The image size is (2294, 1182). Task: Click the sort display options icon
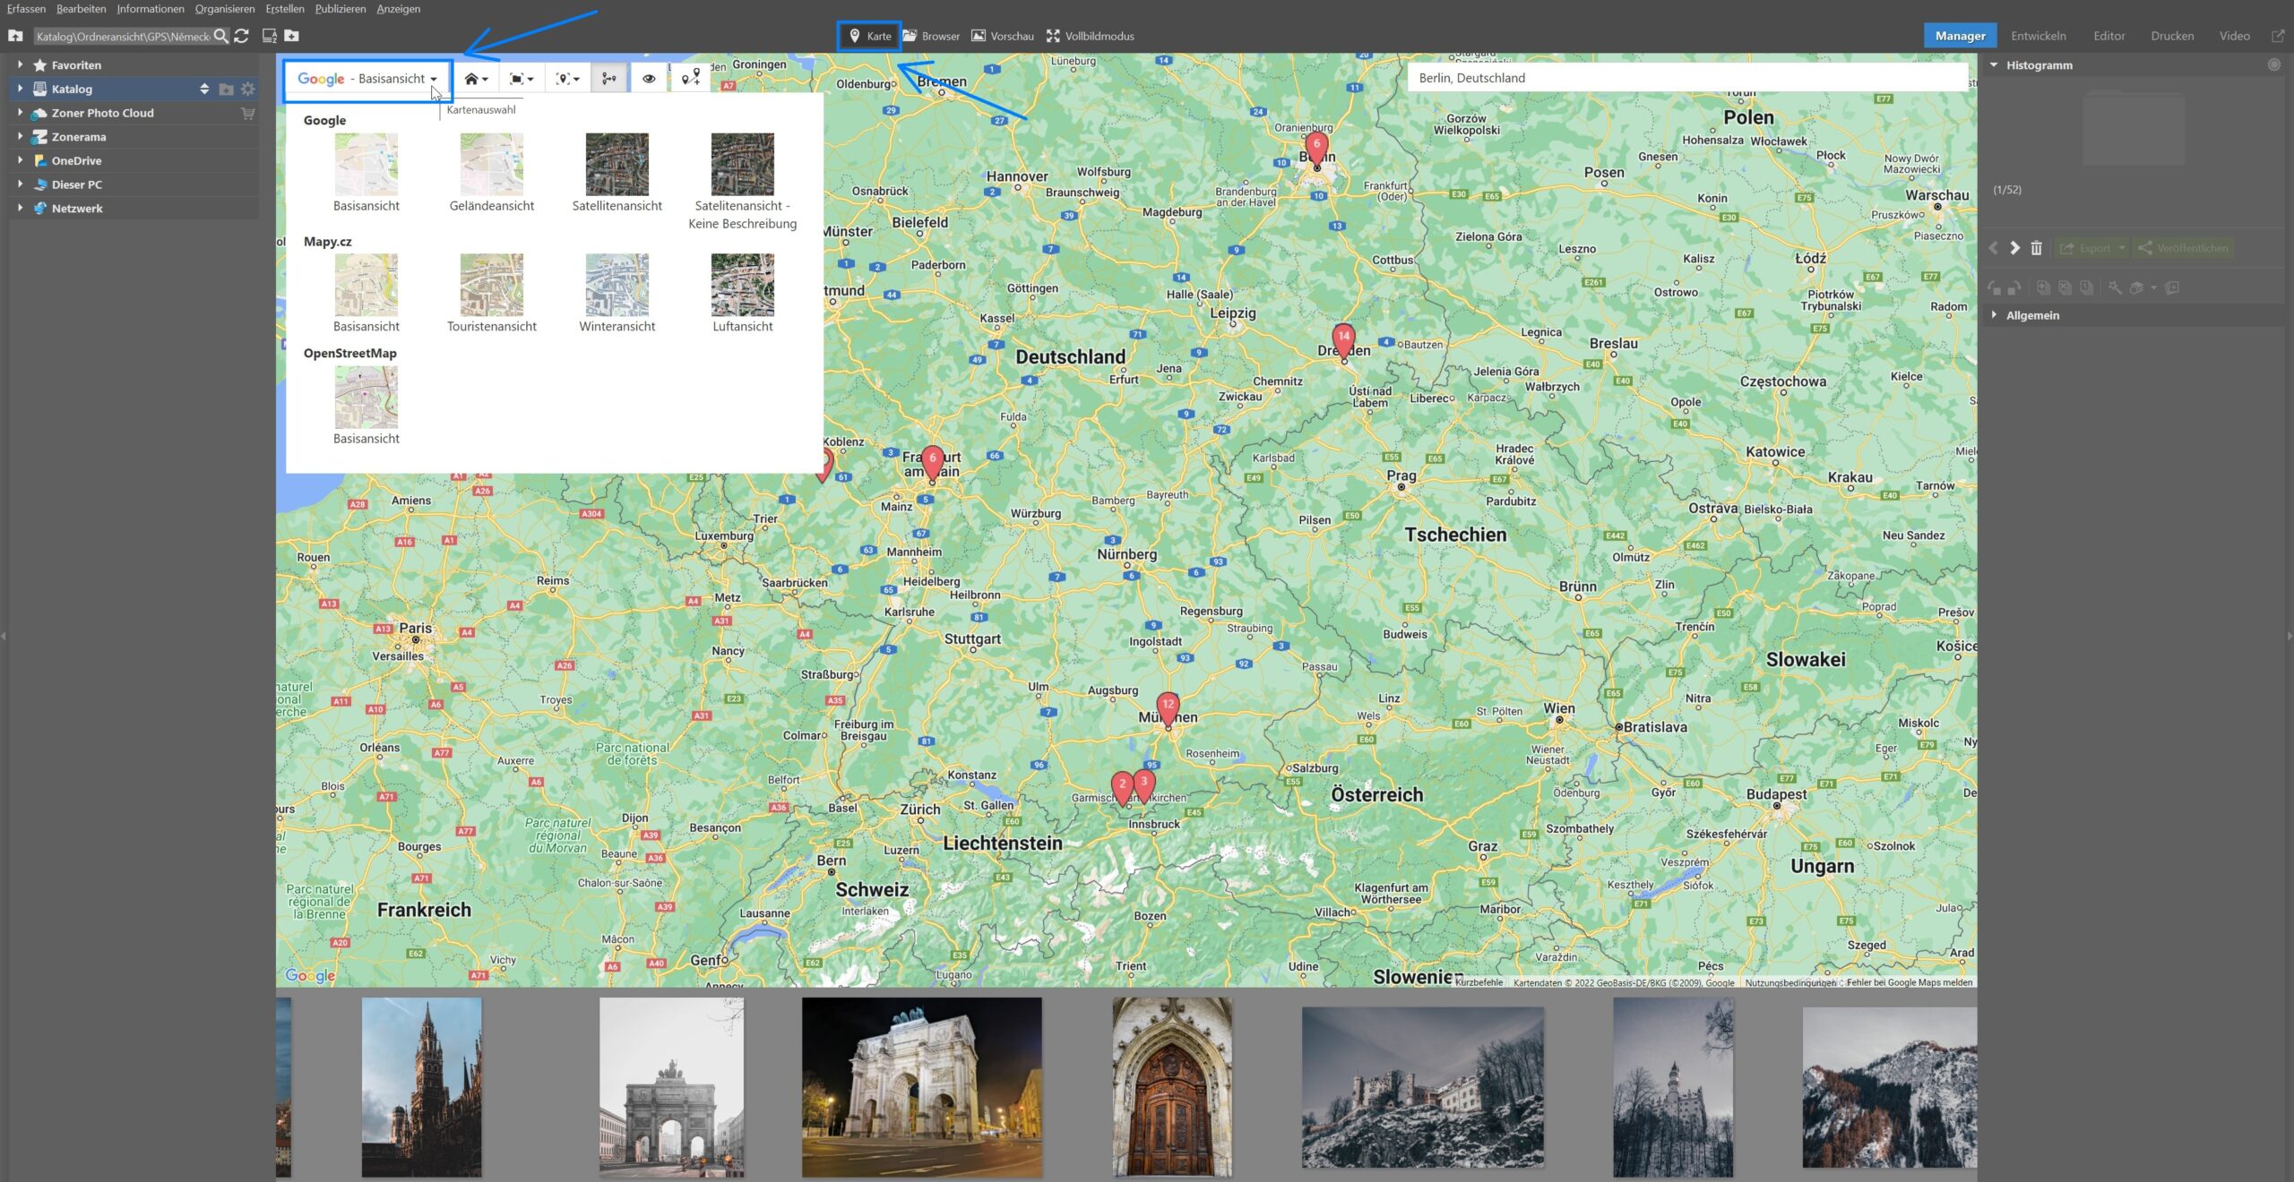[269, 36]
